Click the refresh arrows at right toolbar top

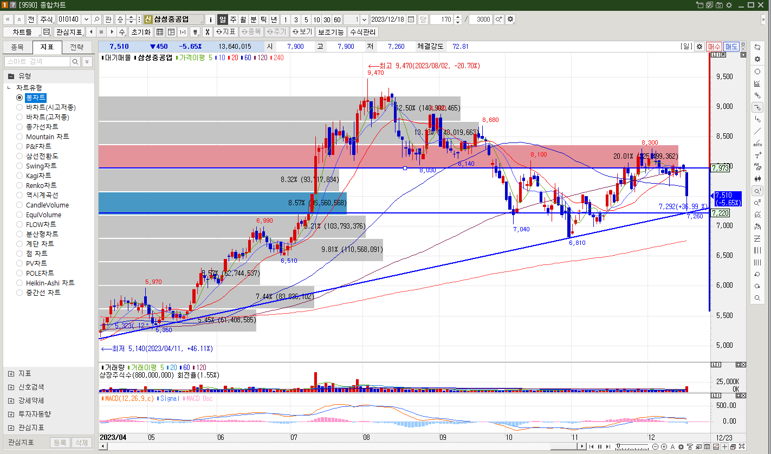[757, 47]
